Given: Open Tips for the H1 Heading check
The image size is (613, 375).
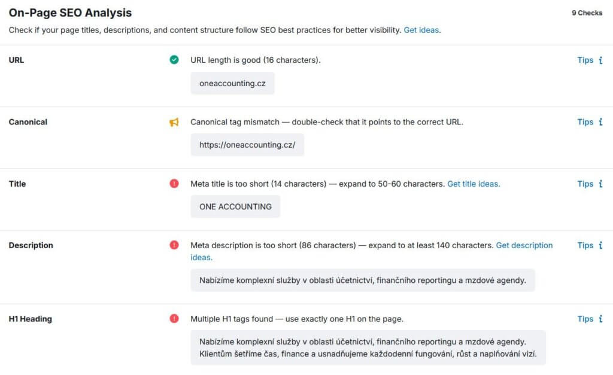Looking at the screenshot, I should pos(585,319).
